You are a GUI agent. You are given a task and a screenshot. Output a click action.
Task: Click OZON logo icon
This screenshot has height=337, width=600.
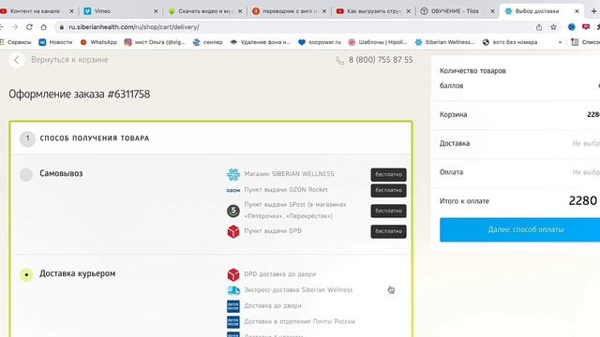[x=233, y=190]
